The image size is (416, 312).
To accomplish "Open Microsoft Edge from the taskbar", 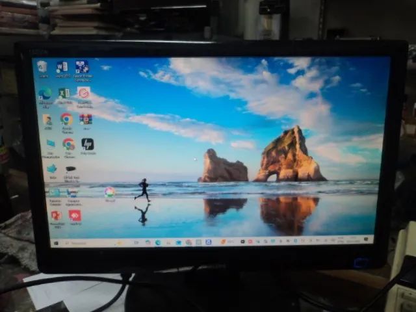I will tap(158, 242).
